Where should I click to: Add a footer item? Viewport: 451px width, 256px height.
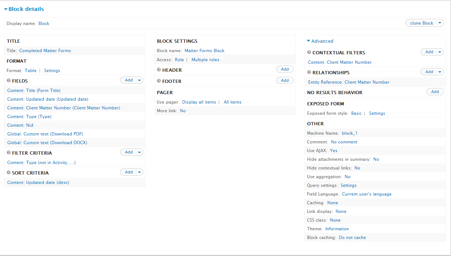[x=285, y=80]
